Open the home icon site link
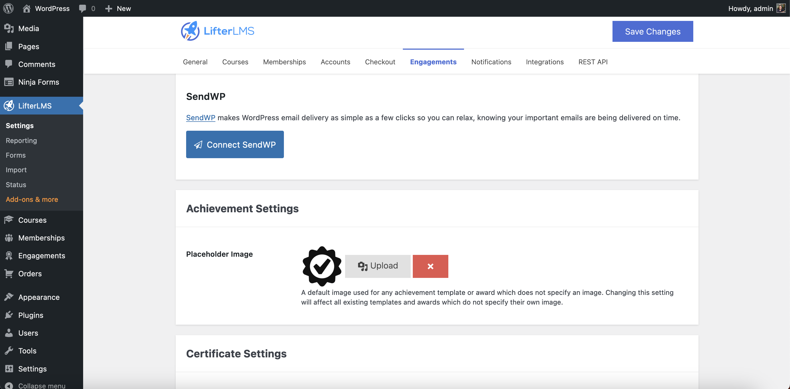The image size is (790, 389). tap(27, 8)
